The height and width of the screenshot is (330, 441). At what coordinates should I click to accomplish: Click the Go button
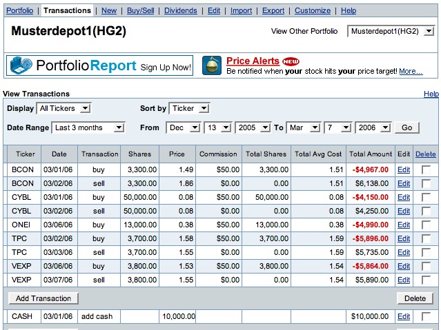point(407,127)
